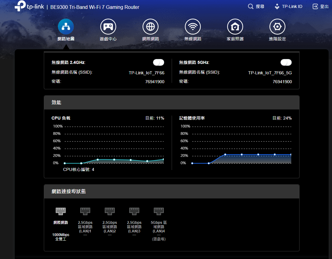Click the 搜尋 text link

(x=260, y=6)
